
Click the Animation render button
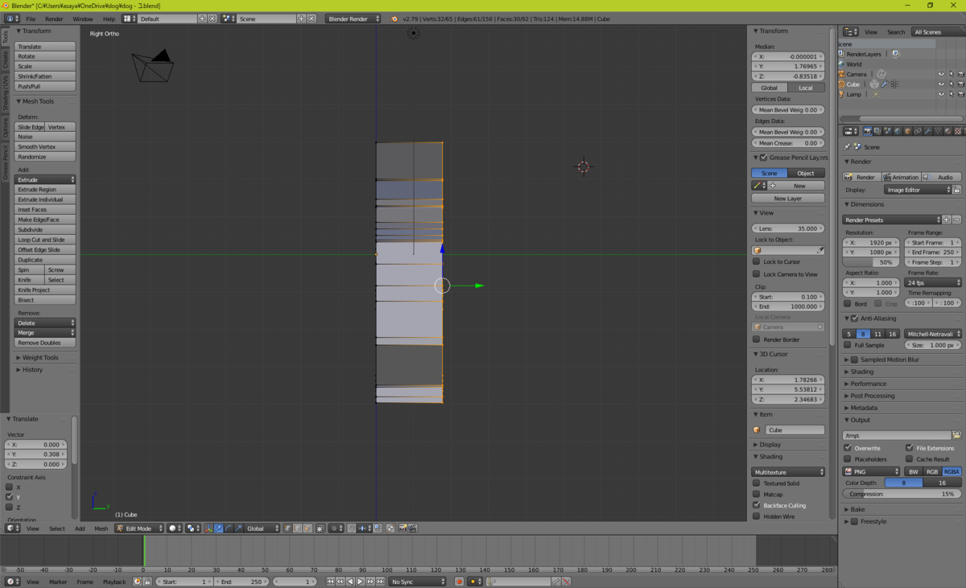click(x=901, y=177)
